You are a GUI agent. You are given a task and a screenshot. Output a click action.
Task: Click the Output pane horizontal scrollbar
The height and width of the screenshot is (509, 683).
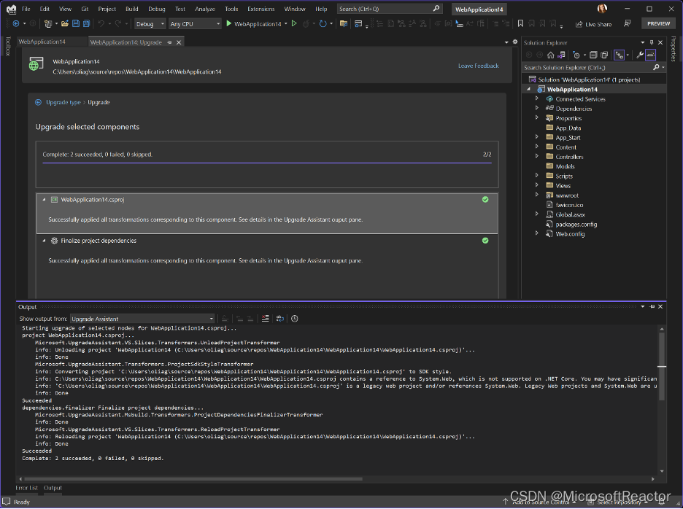(x=192, y=479)
